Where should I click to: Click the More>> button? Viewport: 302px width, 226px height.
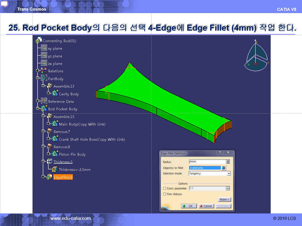click(225, 199)
